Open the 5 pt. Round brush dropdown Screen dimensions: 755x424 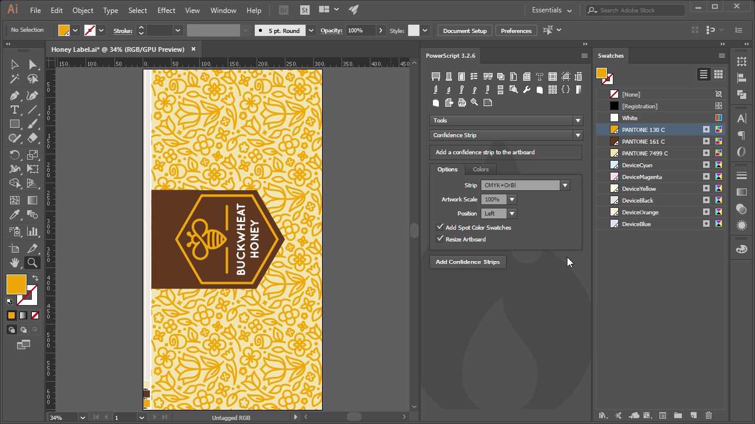pos(311,31)
